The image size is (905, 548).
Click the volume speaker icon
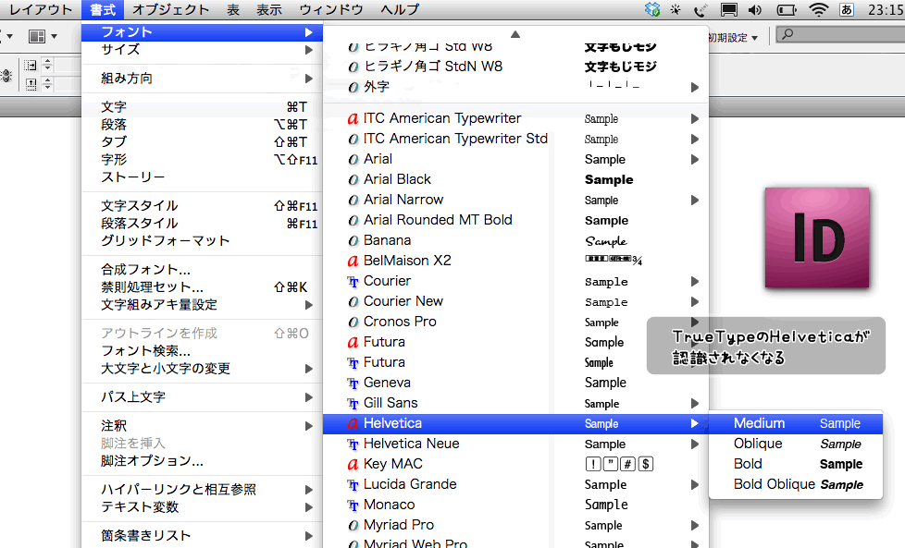755,10
